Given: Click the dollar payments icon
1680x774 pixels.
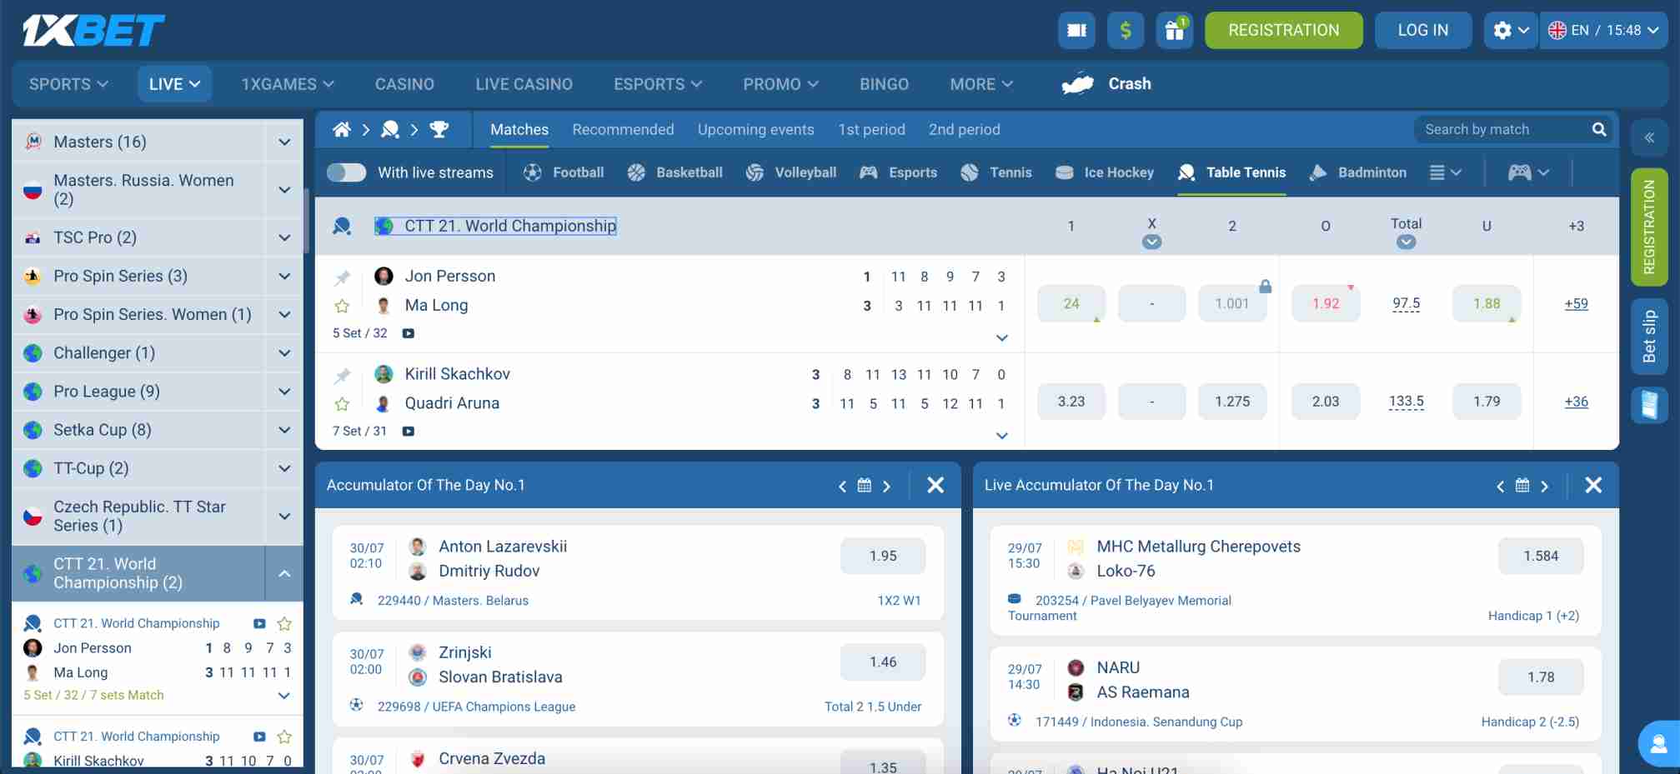Looking at the screenshot, I should (1126, 31).
